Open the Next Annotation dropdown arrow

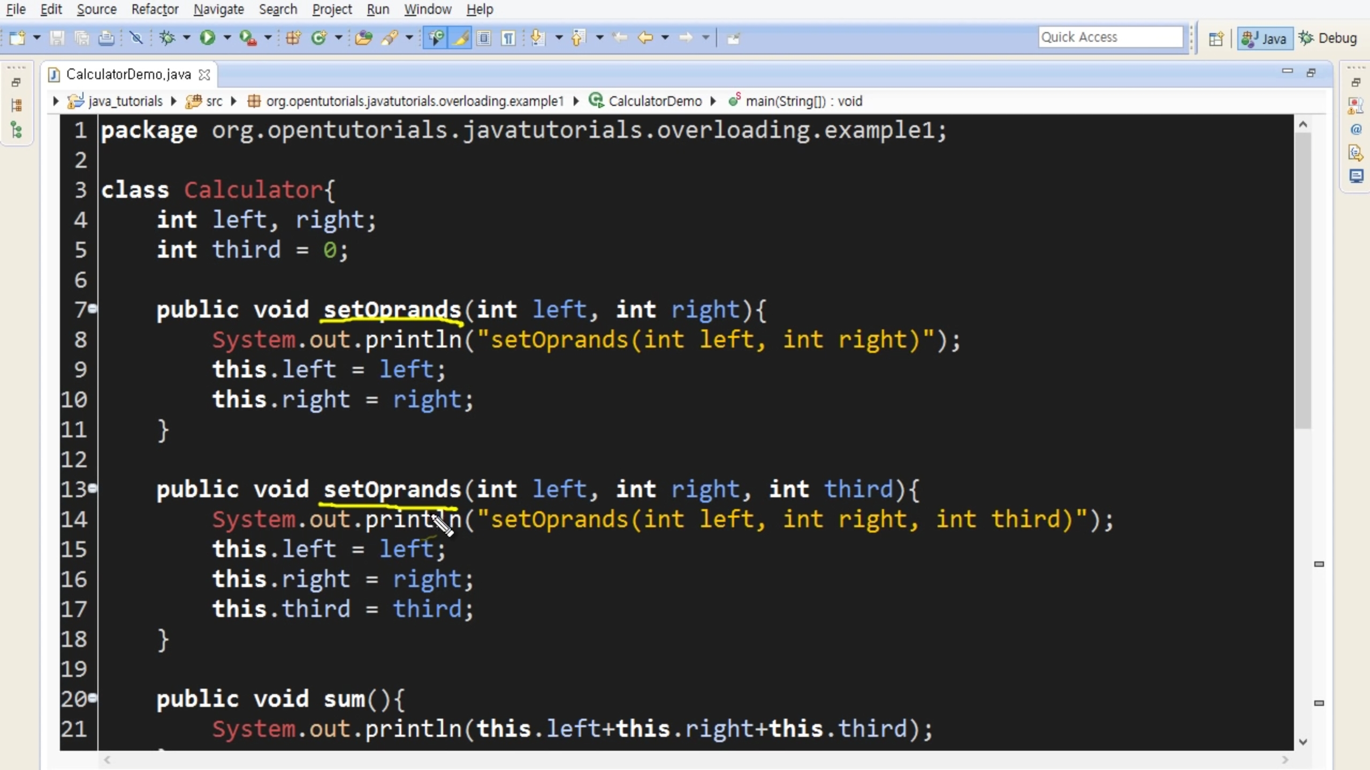click(559, 37)
